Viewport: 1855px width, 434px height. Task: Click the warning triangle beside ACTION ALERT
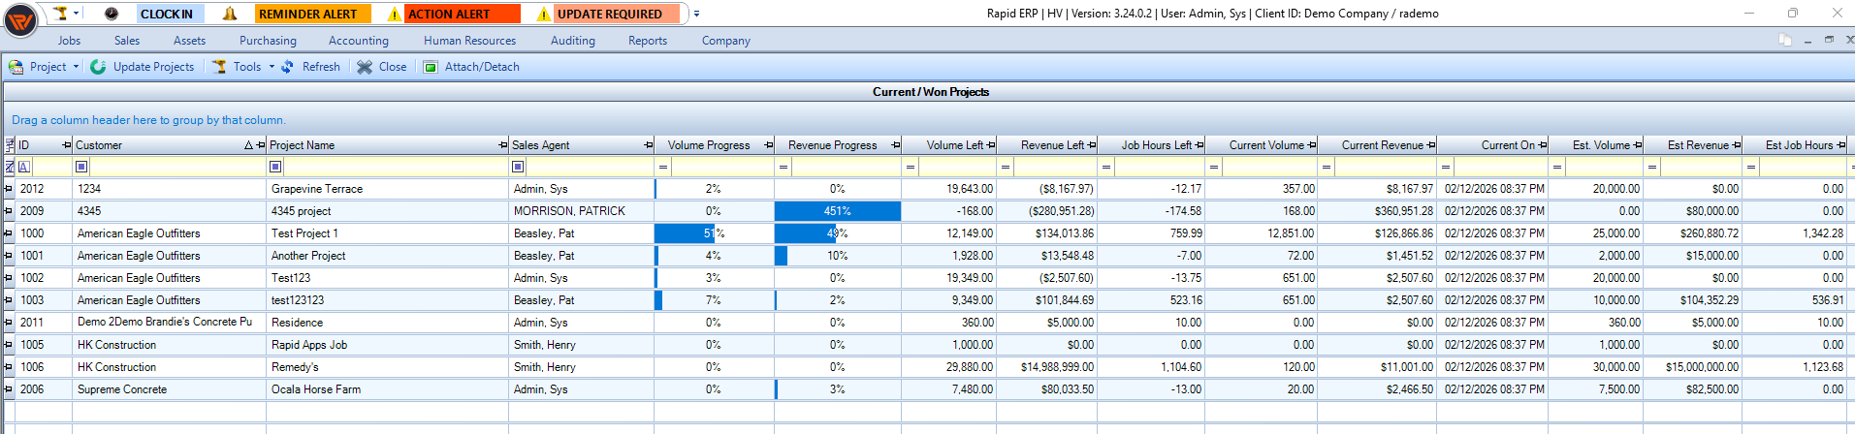click(393, 15)
